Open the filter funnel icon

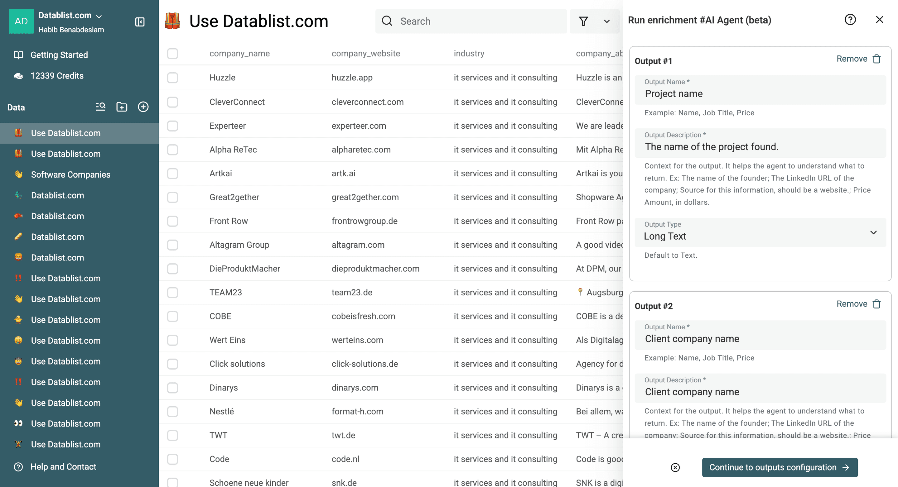[584, 21]
